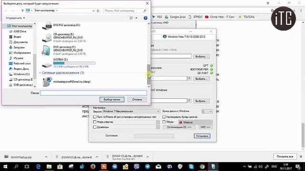Screen dimensions: 305x171
Task: Click the view layout icon in dialog
Action: pyautogui.click(x=132, y=18)
